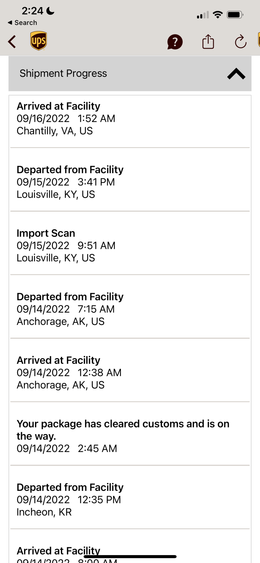Tap the Shipment Progress header label
260x563 pixels.
click(x=63, y=73)
